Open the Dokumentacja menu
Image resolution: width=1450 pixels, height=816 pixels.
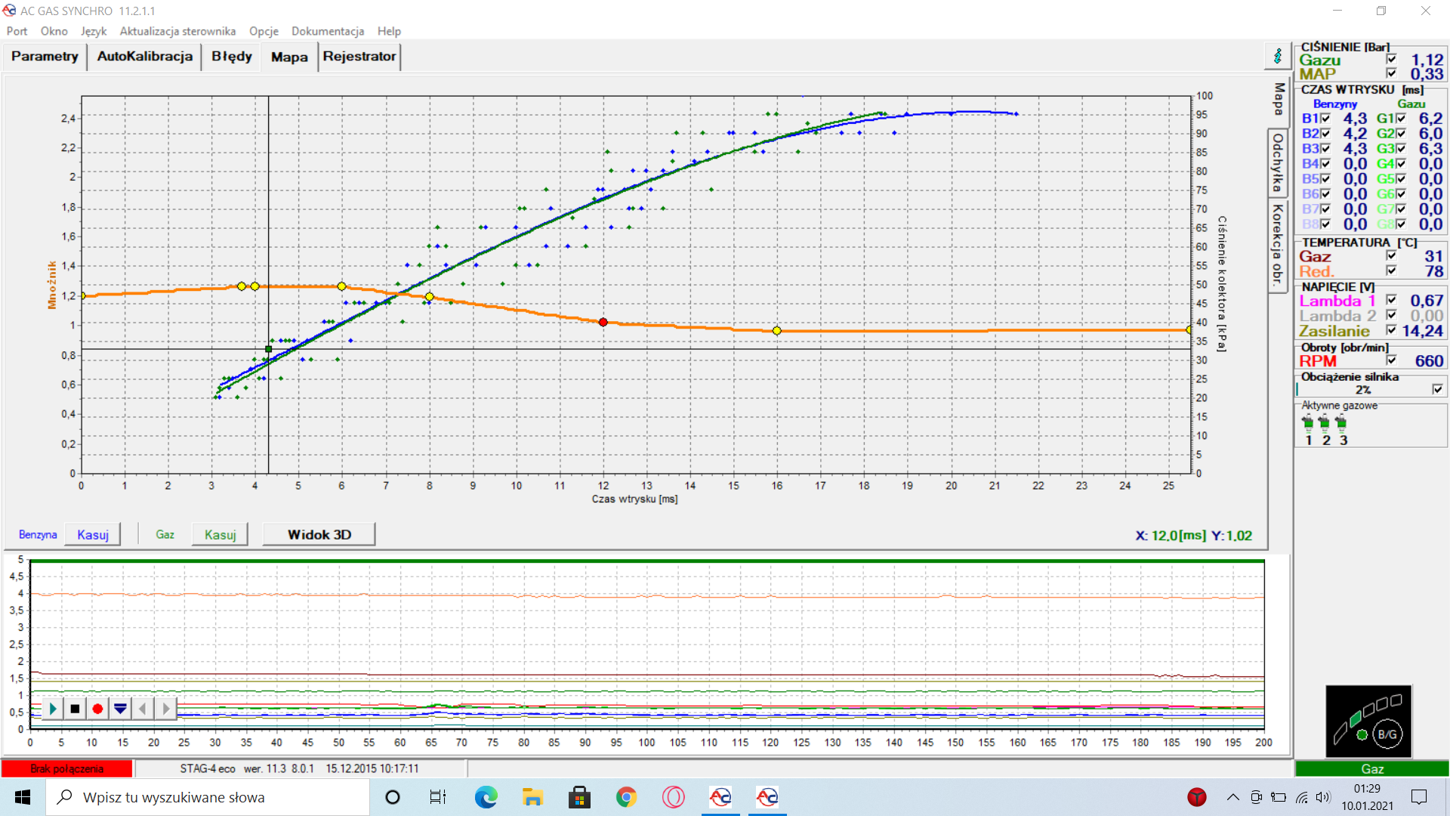tap(328, 31)
